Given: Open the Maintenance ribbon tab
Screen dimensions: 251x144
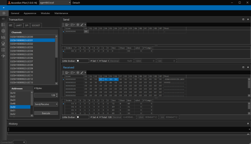Looking at the screenshot, I should (61, 13).
